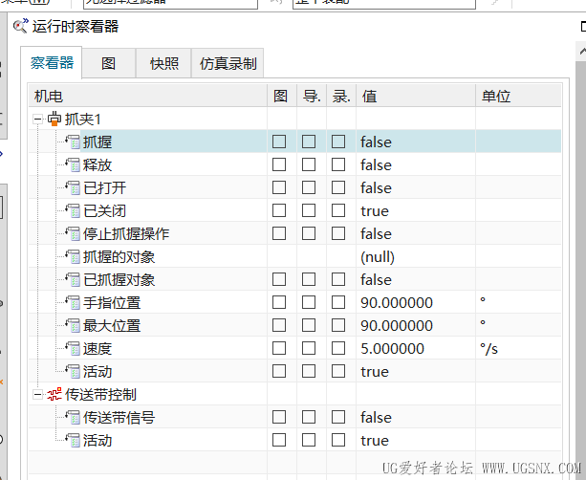Click the parameter icon beside 抓握的对象

(73, 257)
